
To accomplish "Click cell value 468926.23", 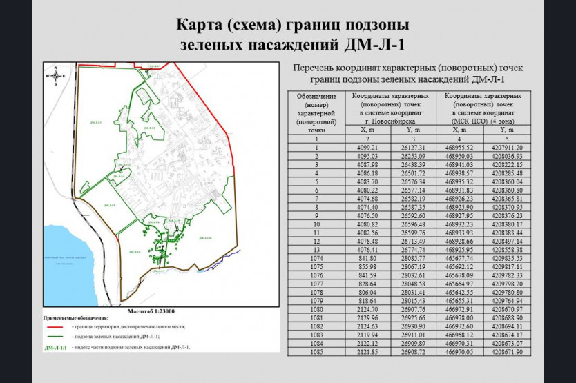I will [x=459, y=199].
